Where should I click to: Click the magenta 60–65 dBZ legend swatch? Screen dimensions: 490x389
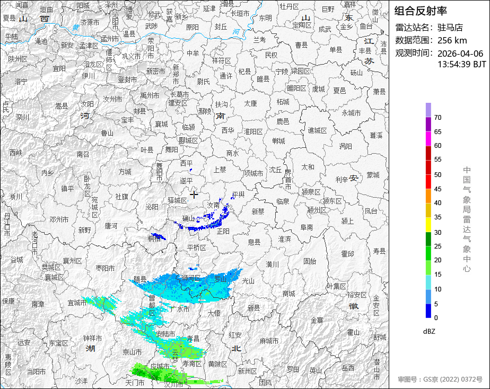tap(428, 139)
